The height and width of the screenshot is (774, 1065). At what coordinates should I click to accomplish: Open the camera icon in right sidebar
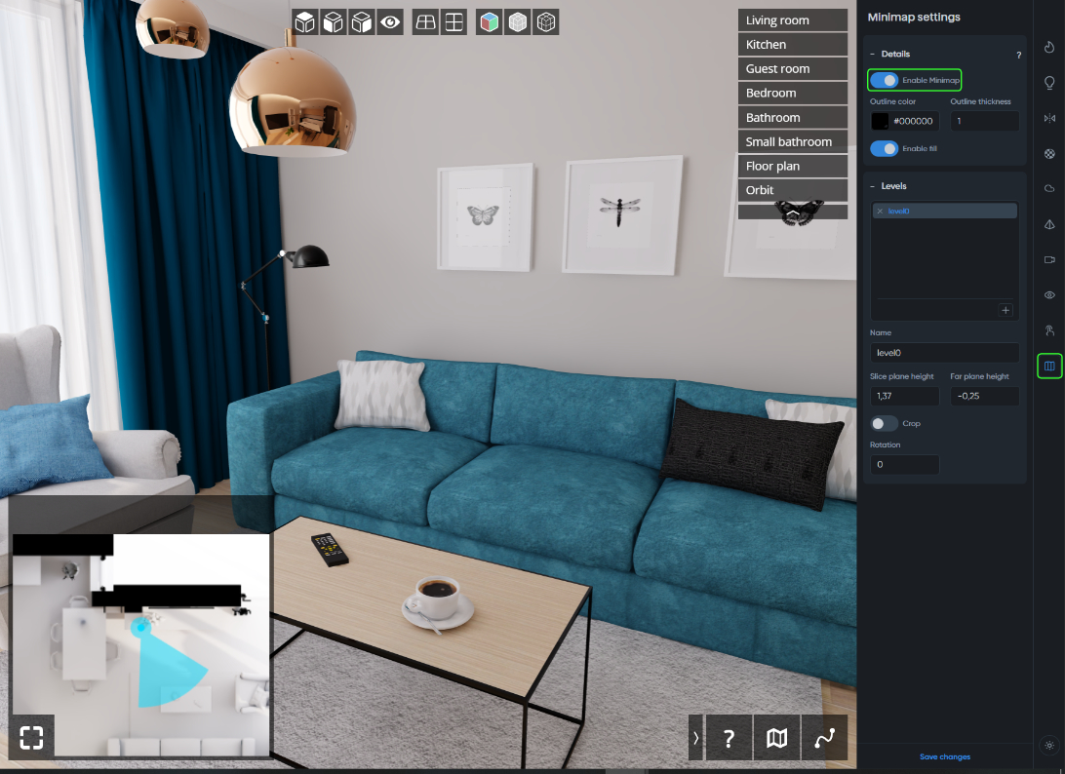[x=1049, y=260]
